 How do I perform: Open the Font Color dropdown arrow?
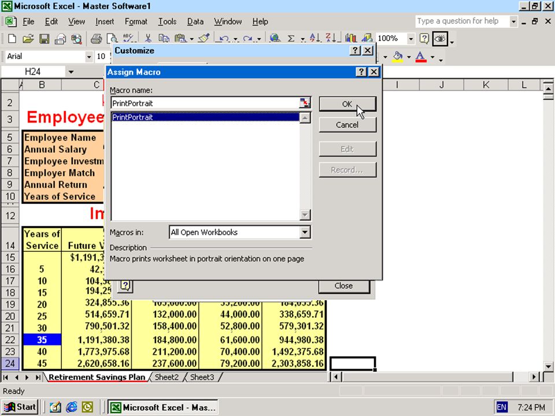pyautogui.click(x=432, y=57)
